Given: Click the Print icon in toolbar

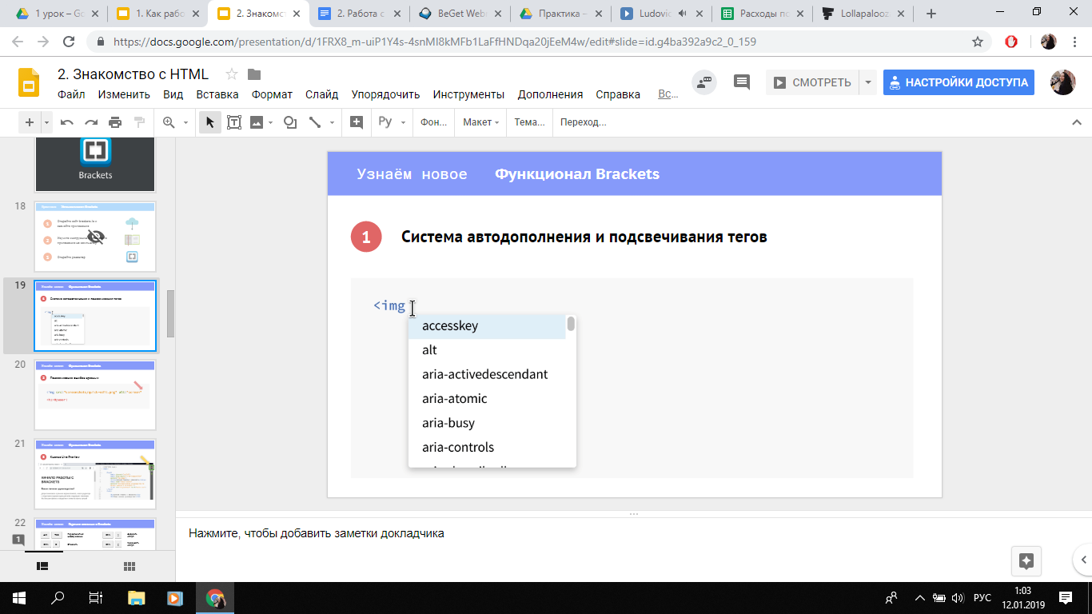Looking at the screenshot, I should (x=115, y=122).
